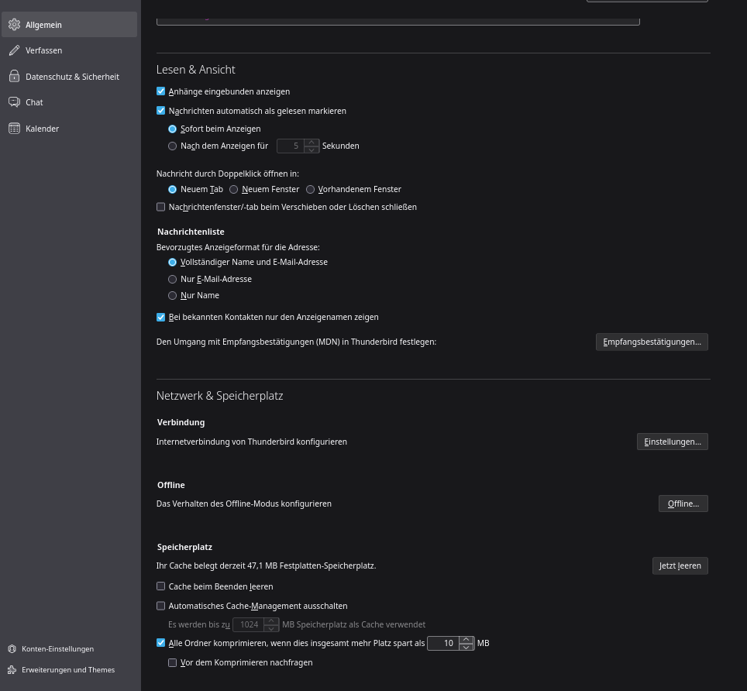
Task: Uncheck Anhänge eingebunden anzeigen
Action: (161, 91)
